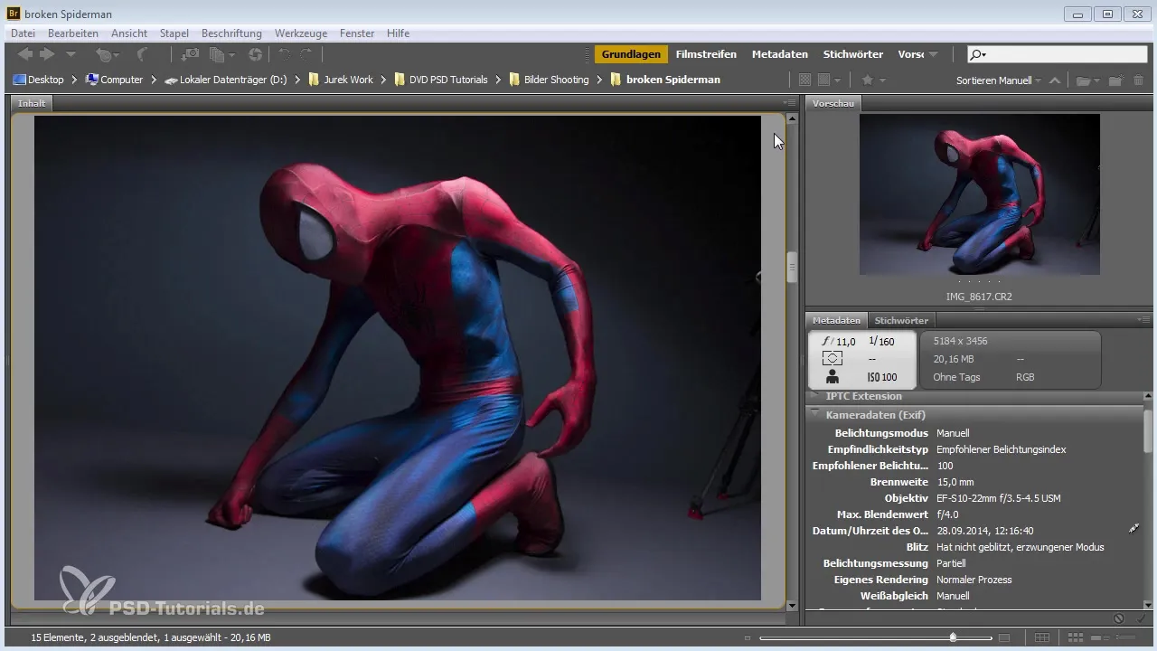Create a new folder
This screenshot has width=1157, height=651.
[x=1116, y=80]
